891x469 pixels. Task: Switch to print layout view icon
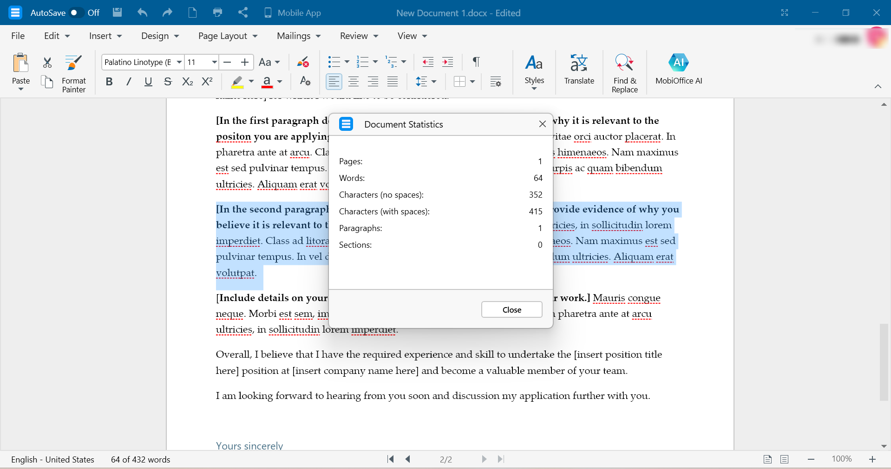[x=767, y=459]
